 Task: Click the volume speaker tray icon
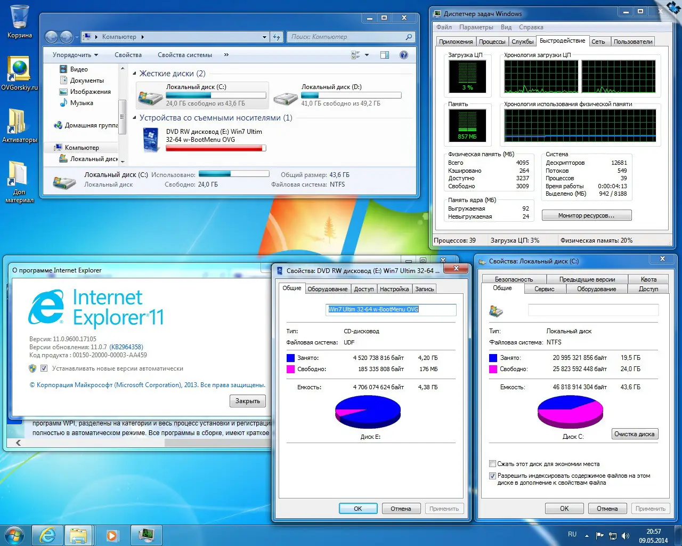tap(626, 535)
